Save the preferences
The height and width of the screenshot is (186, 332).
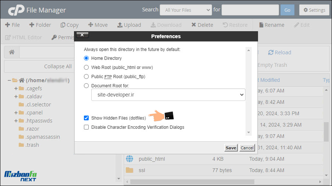click(231, 148)
